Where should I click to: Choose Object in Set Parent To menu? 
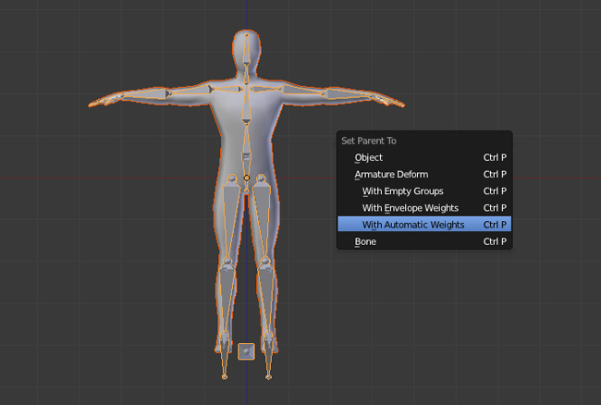(424, 157)
